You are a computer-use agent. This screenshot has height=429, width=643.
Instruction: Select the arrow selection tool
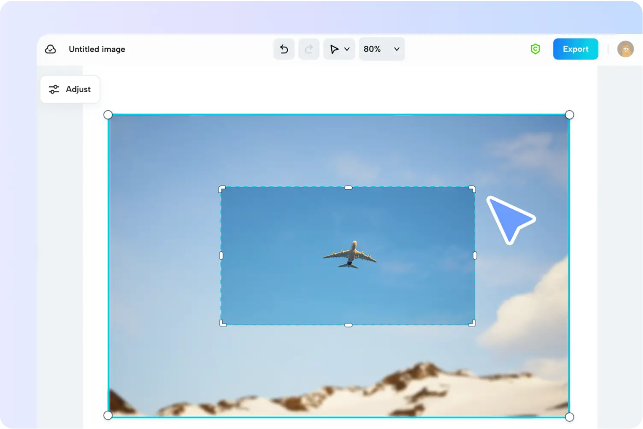pos(335,49)
